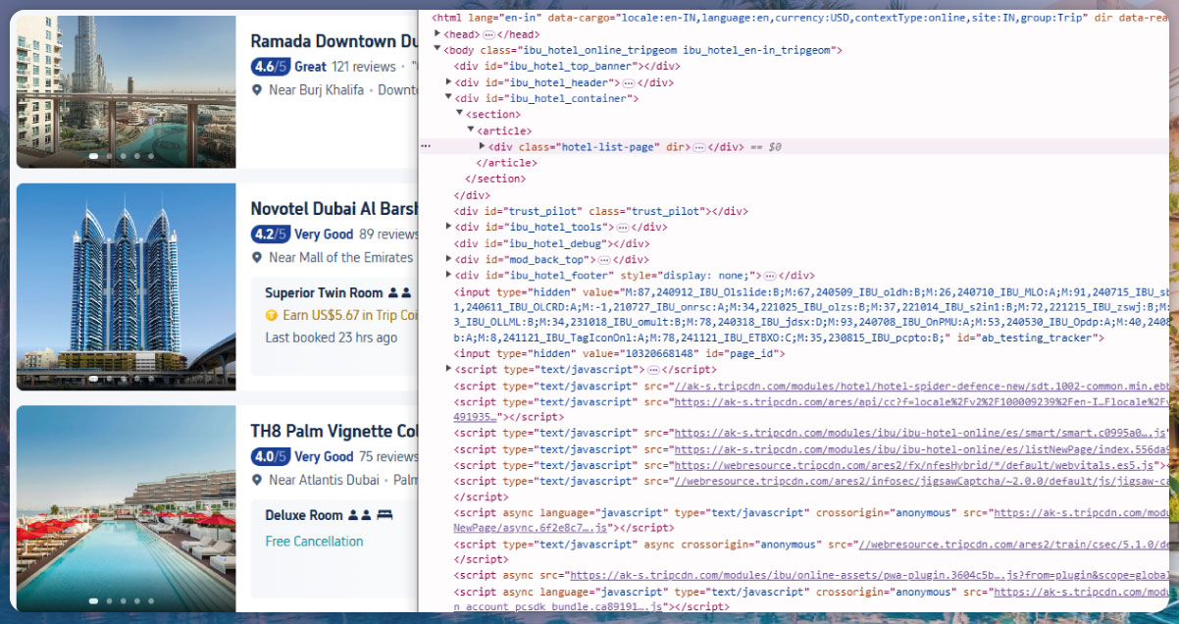Image resolution: width=1179 pixels, height=624 pixels.
Task: Expand the ibu_hotel_header div
Action: 448,82
